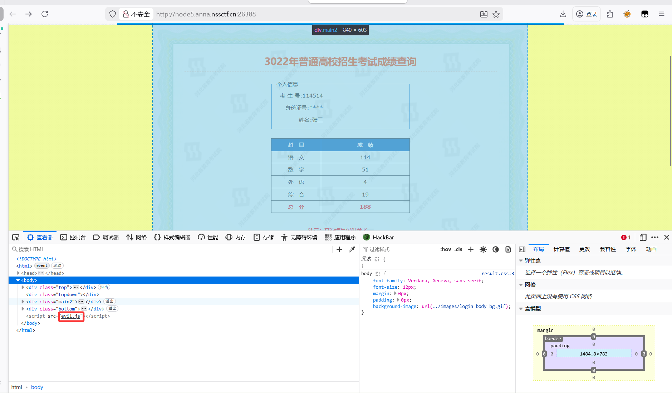672x393 pixels.
Task: Switch to the 控制台 console tab
Action: [73, 238]
